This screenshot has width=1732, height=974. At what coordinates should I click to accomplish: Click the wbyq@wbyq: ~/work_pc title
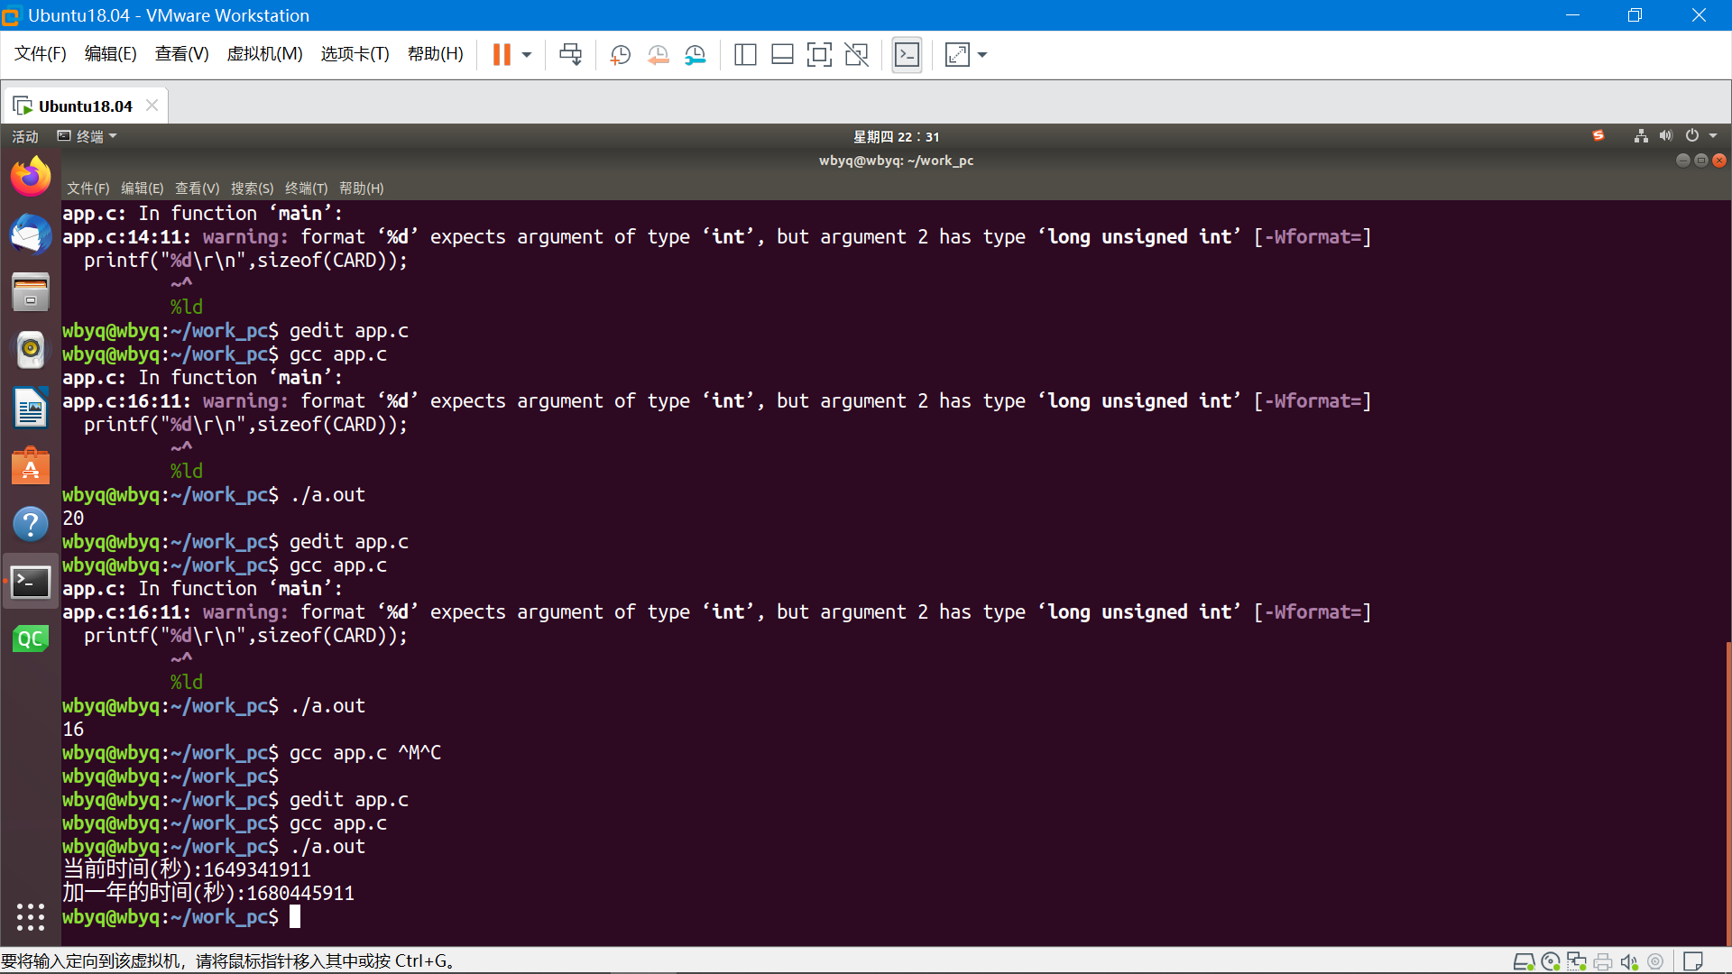[x=896, y=161]
